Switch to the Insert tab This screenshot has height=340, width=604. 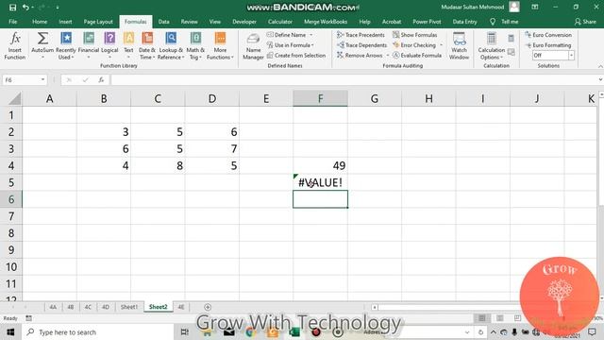click(65, 22)
